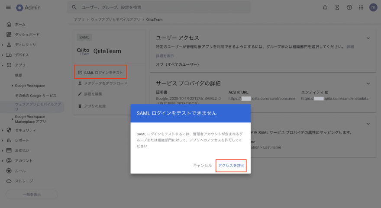Click the devices icon in sidebar
381x208 pixels.
(9, 55)
